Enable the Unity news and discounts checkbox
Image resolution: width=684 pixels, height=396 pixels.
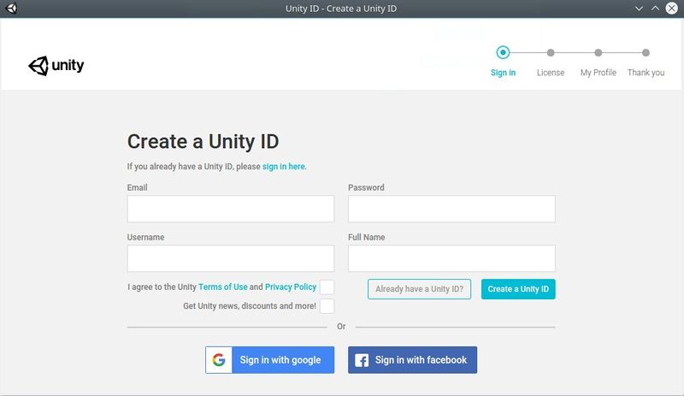click(x=327, y=306)
